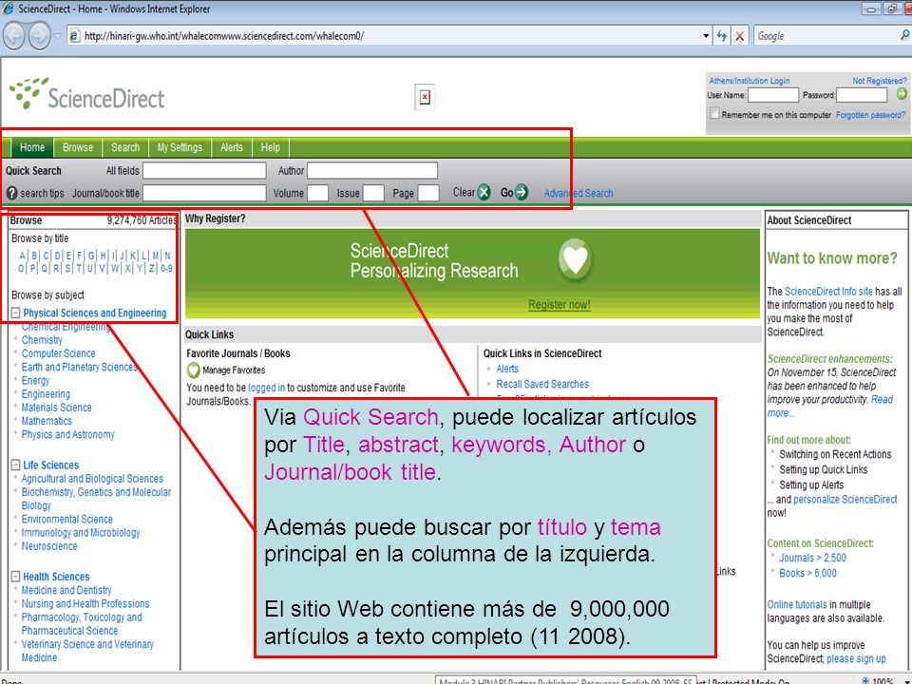The width and height of the screenshot is (912, 684).
Task: Click the search magnifier in Google box
Action: click(x=905, y=35)
